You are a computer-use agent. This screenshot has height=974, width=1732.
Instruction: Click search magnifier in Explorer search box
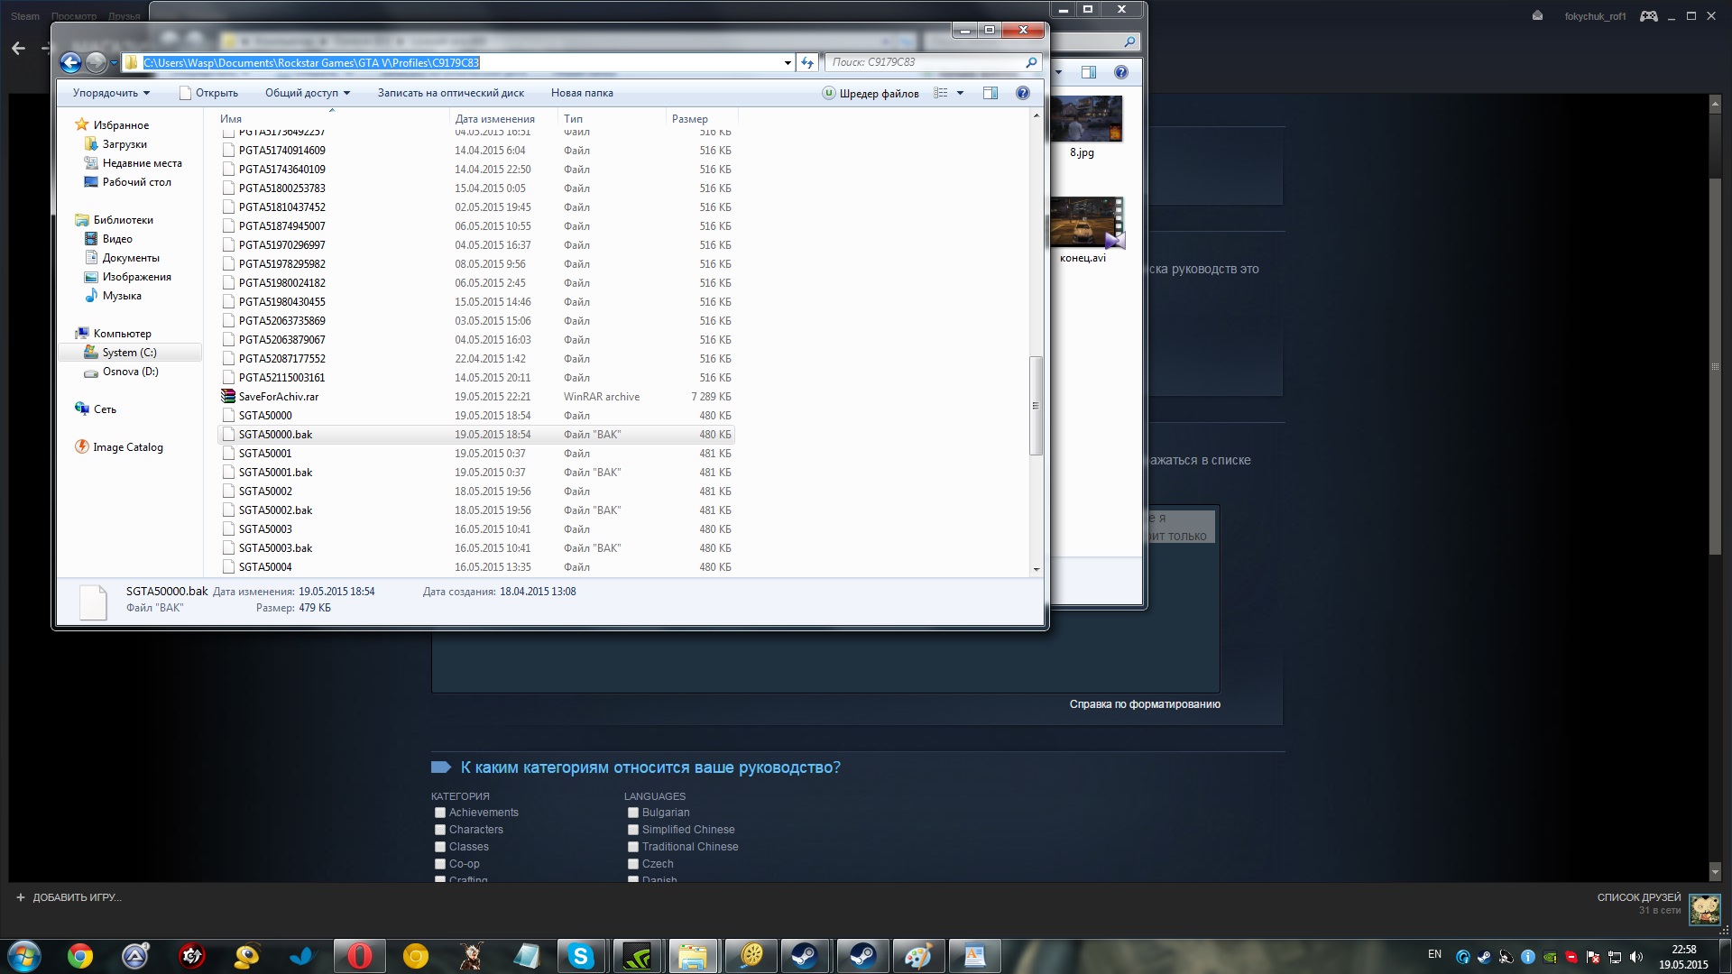click(x=1031, y=62)
